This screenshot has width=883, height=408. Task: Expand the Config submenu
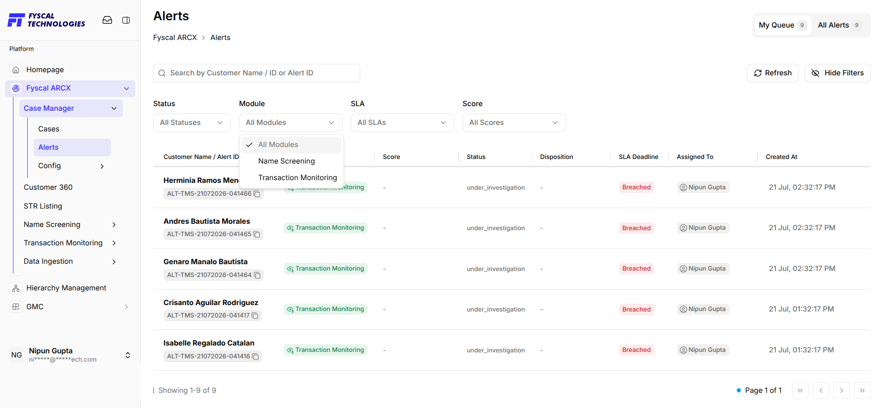point(102,166)
